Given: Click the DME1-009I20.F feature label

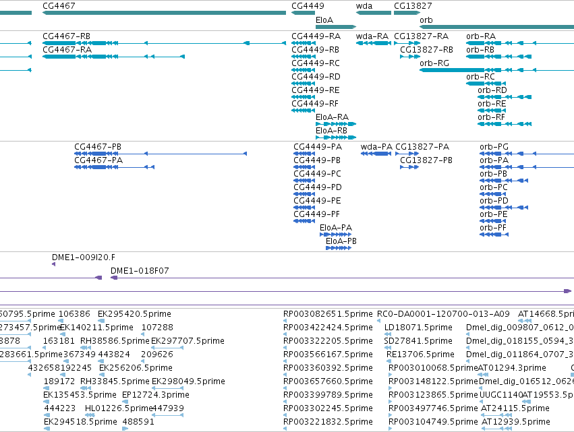Looking at the screenshot, I should point(84,257).
